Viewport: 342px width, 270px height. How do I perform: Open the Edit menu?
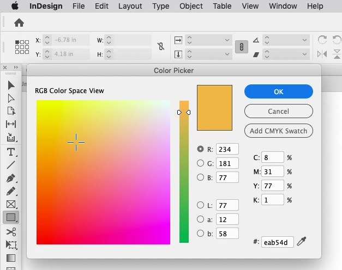point(101,6)
